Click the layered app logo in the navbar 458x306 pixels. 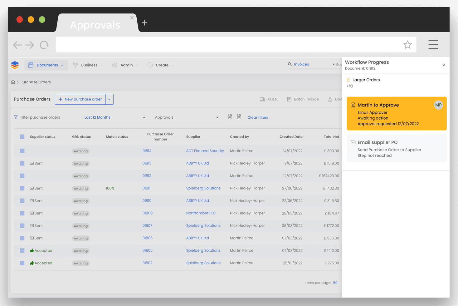pos(15,65)
